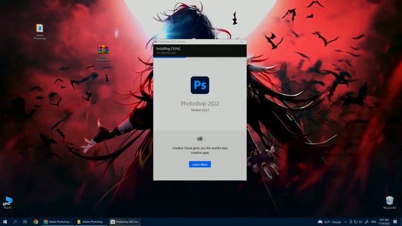The image size is (402, 226).
Task: Switch to Adobe Photoshop folder taskbar window
Action: click(x=91, y=222)
